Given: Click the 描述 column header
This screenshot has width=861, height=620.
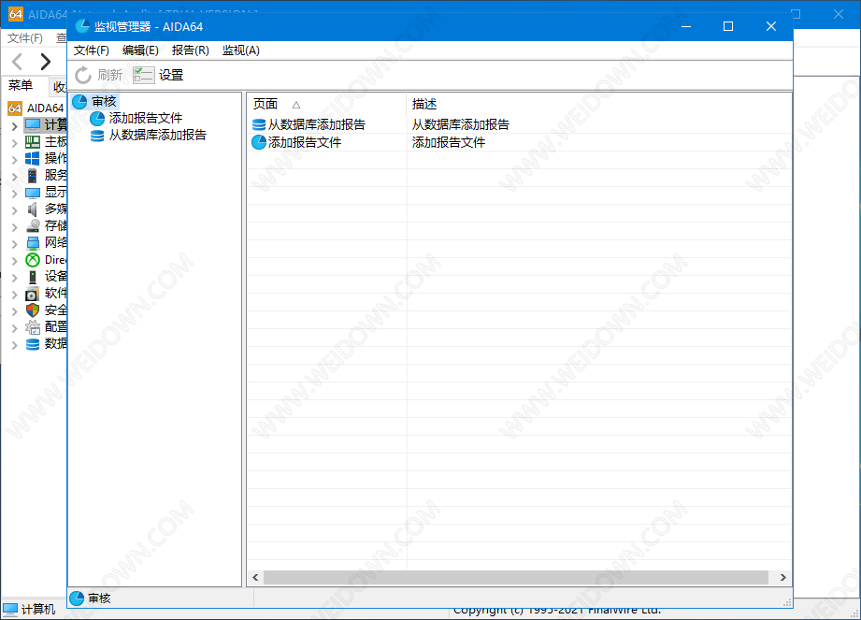Looking at the screenshot, I should pos(424,104).
